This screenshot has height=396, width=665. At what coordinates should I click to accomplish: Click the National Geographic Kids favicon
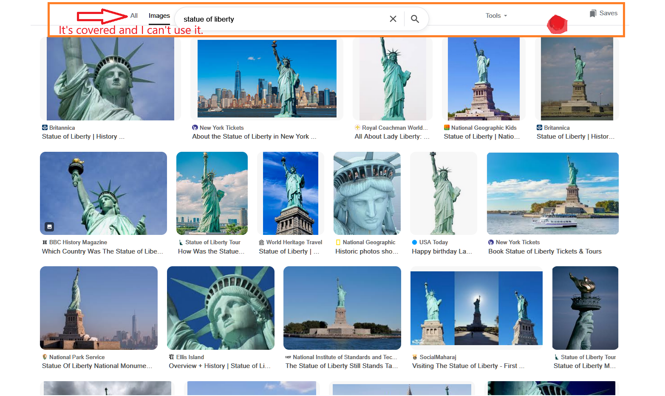coord(447,128)
